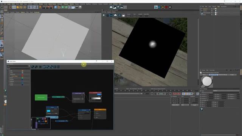Select the green node in Node Editor

[41, 97]
